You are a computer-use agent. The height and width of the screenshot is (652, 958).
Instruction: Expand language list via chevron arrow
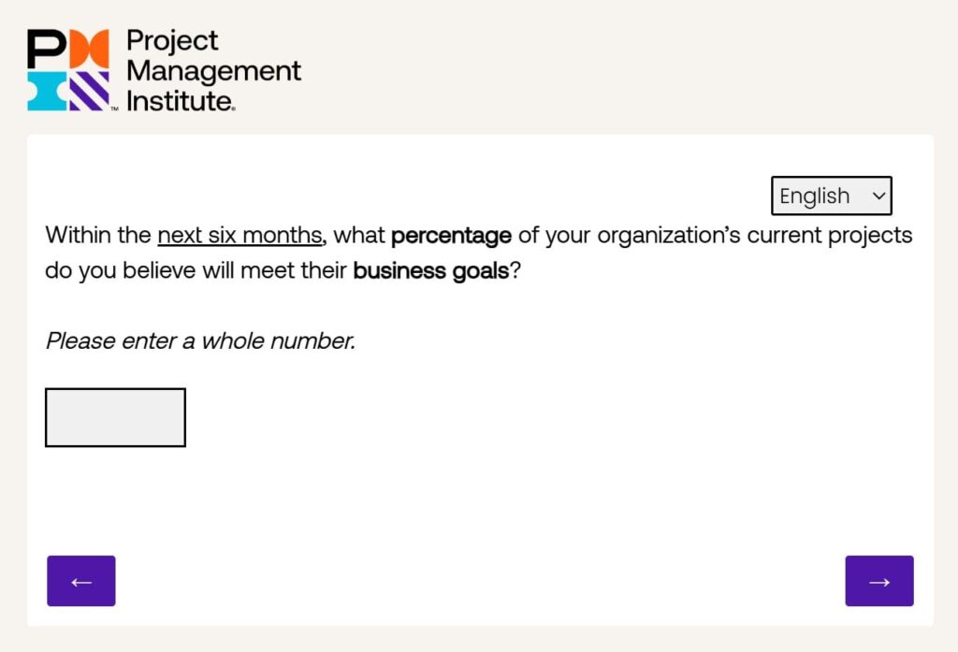click(x=878, y=196)
